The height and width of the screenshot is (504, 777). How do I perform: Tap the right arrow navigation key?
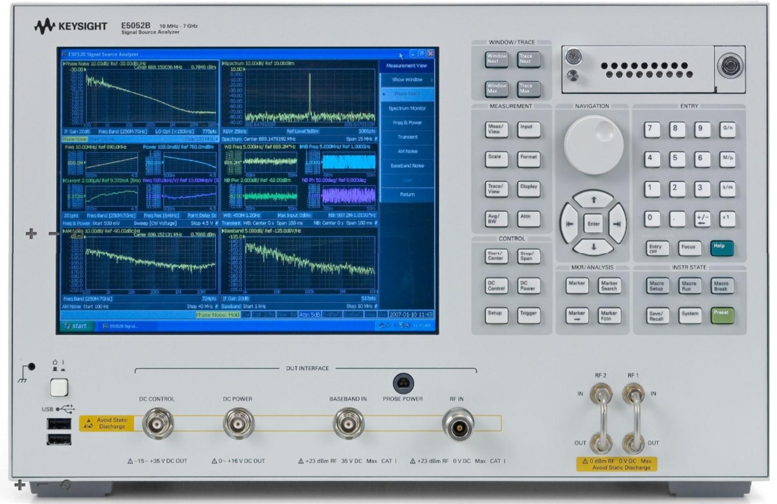tap(617, 224)
